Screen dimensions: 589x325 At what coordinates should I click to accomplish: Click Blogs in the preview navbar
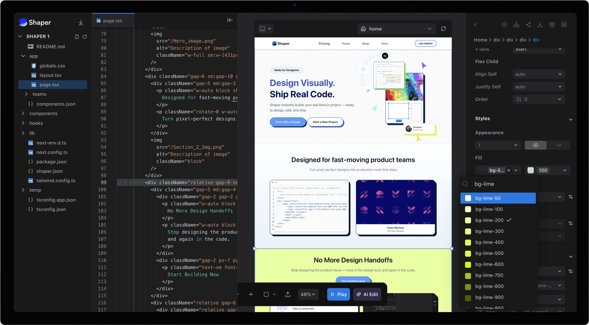[366, 43]
